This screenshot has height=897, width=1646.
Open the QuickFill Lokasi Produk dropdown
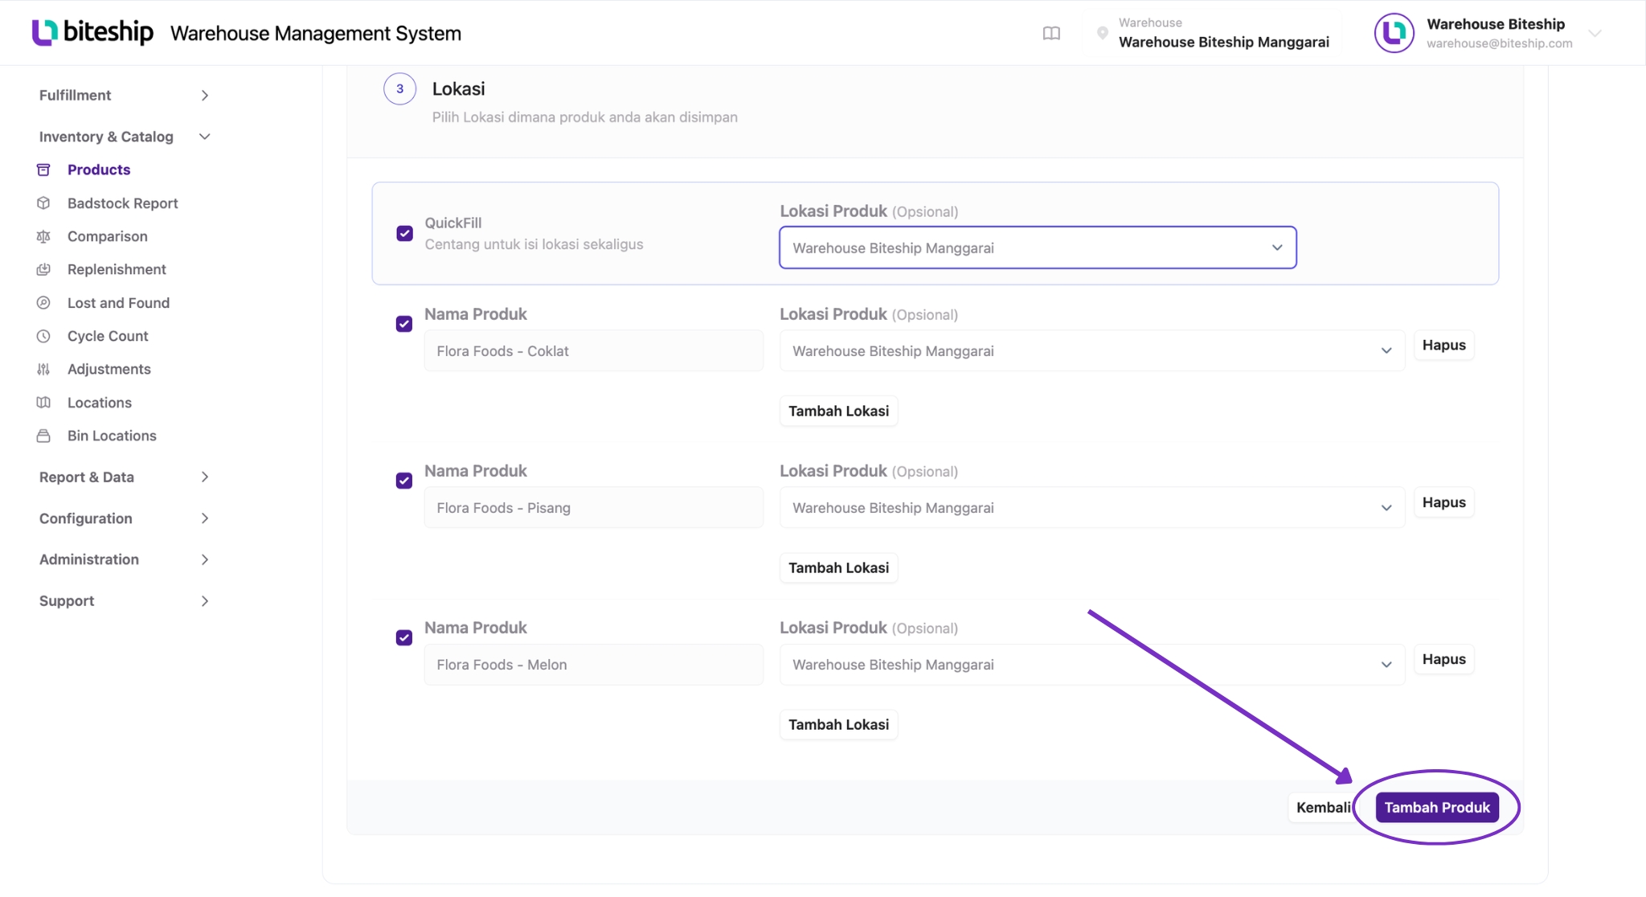pyautogui.click(x=1038, y=248)
